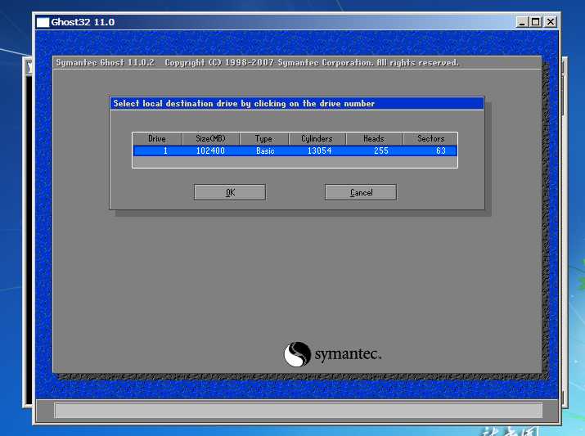
Task: Click the 13054 cylinders value
Action: tap(319, 151)
